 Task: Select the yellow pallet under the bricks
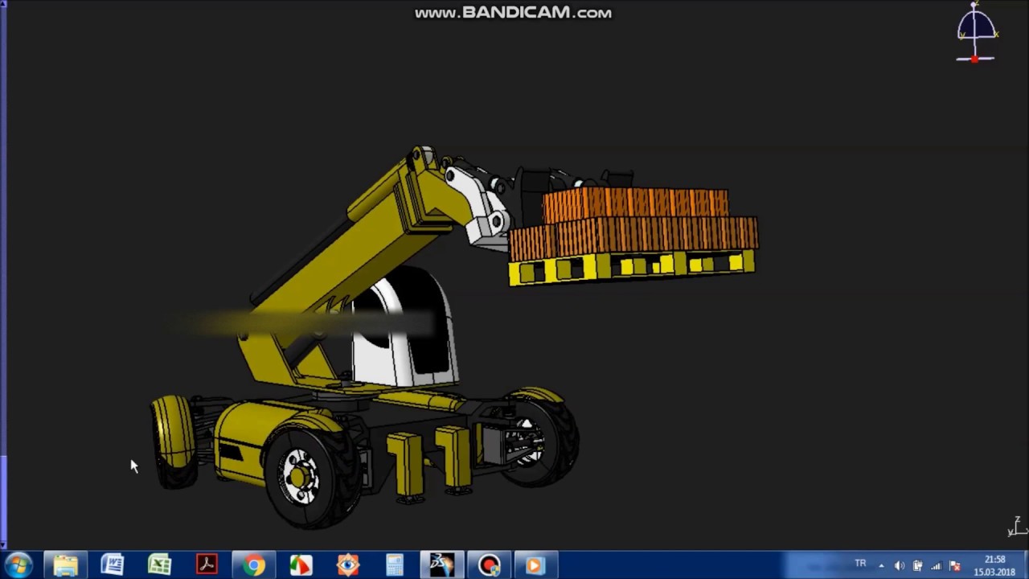pos(632,267)
